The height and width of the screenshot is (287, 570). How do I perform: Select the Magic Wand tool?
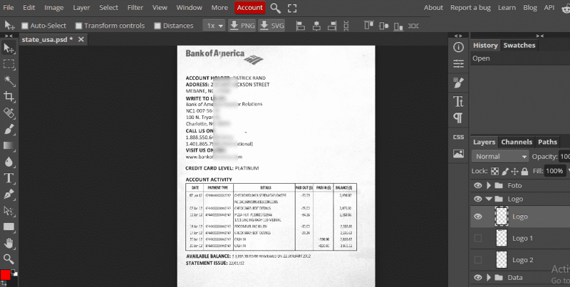[x=9, y=80]
